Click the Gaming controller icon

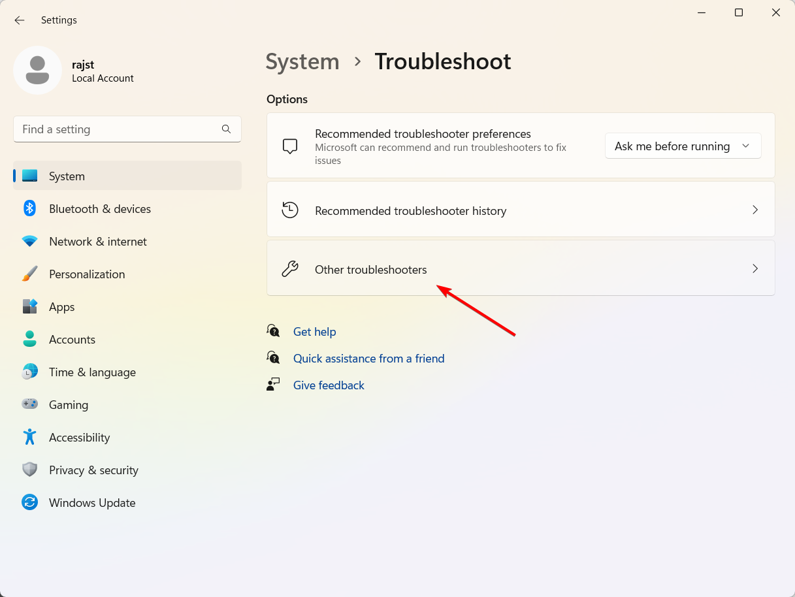29,404
